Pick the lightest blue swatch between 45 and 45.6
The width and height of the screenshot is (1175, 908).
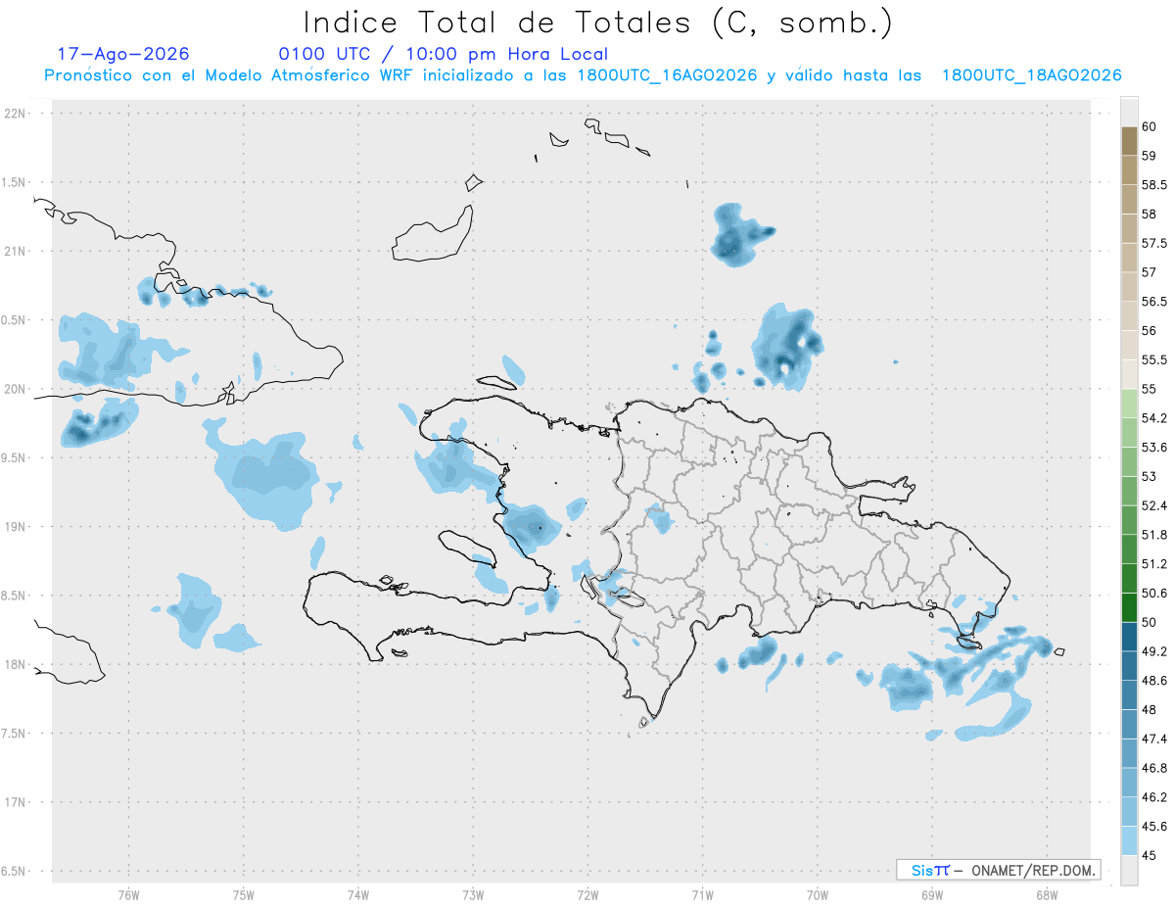(1129, 841)
